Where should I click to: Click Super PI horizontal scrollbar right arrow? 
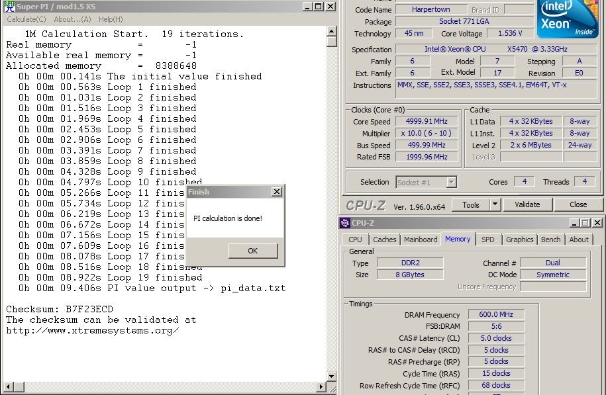tap(321, 386)
